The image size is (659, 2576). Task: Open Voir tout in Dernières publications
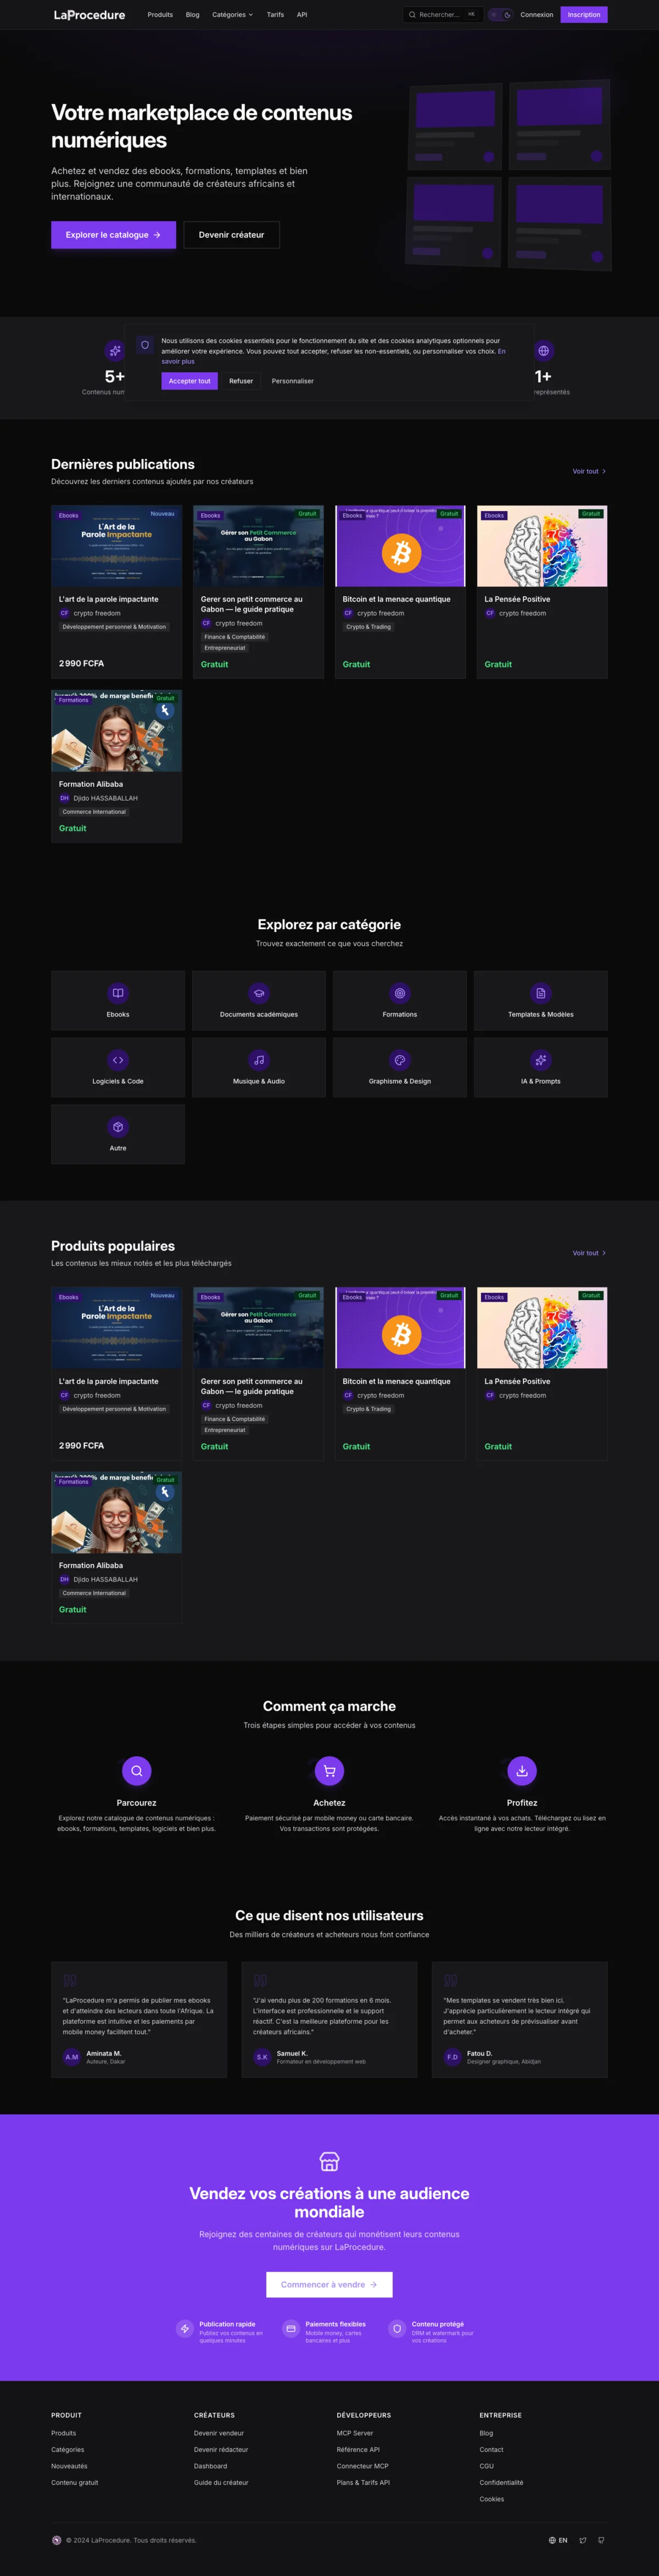(x=589, y=471)
